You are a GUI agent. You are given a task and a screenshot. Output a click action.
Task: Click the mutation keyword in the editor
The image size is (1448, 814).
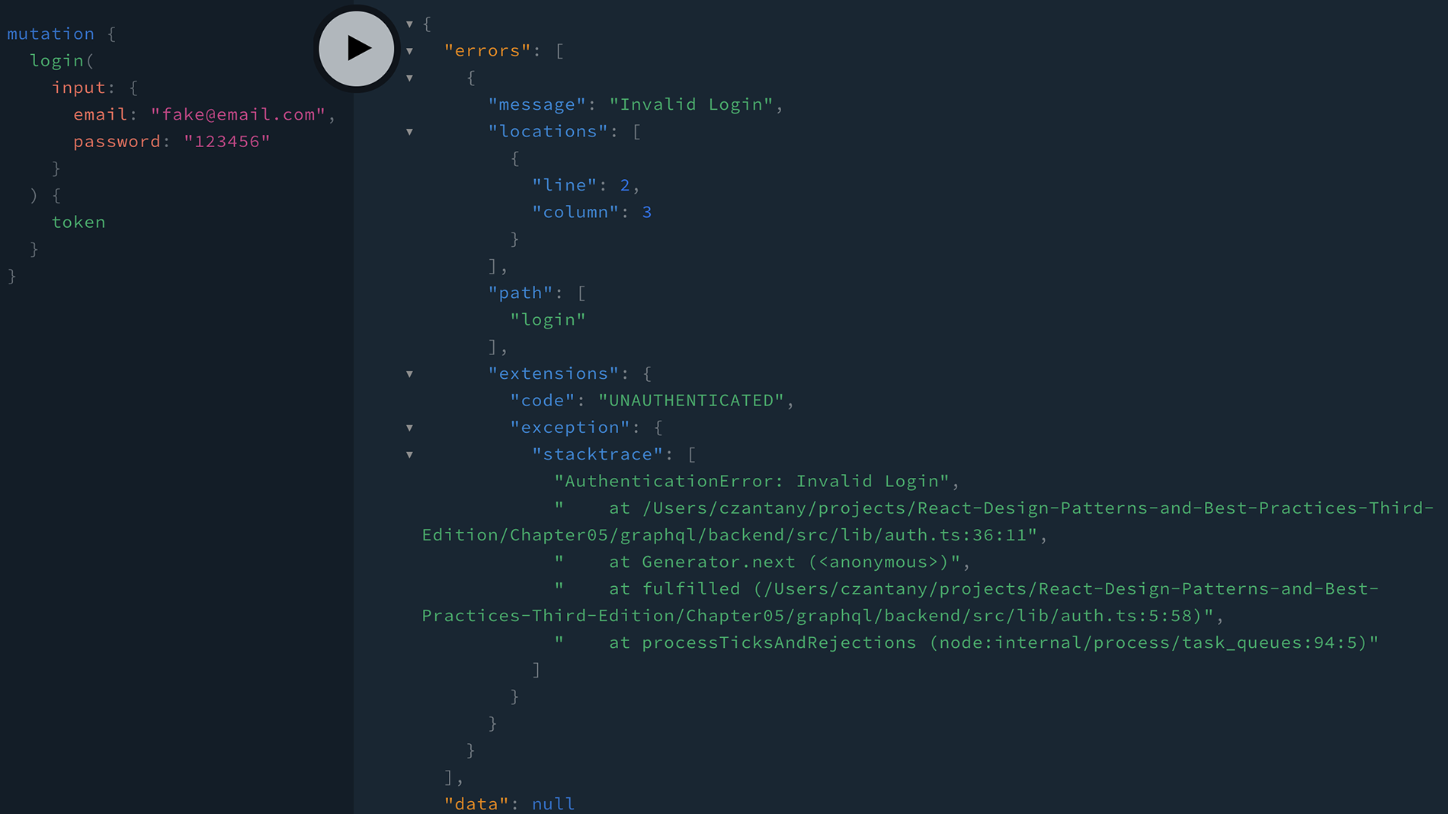tap(50, 34)
